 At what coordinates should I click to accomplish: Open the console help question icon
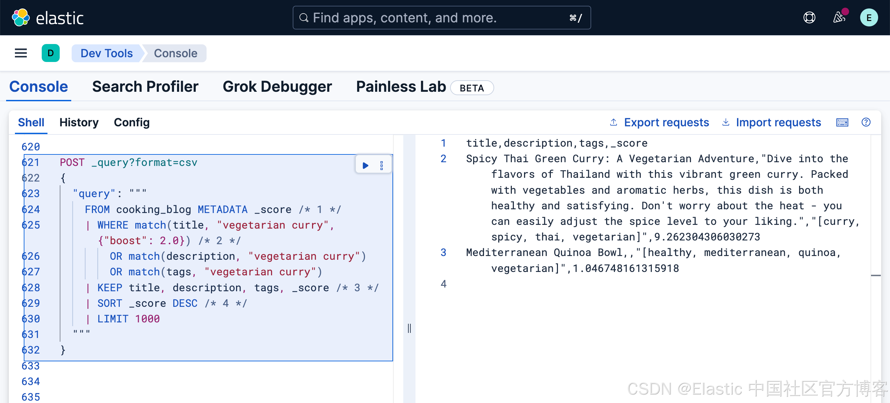866,123
